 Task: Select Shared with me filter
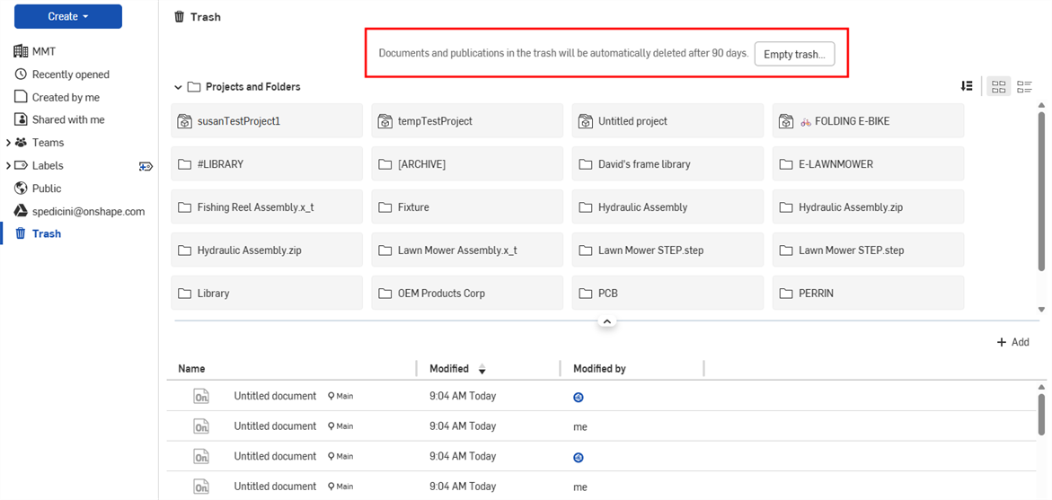coord(68,119)
